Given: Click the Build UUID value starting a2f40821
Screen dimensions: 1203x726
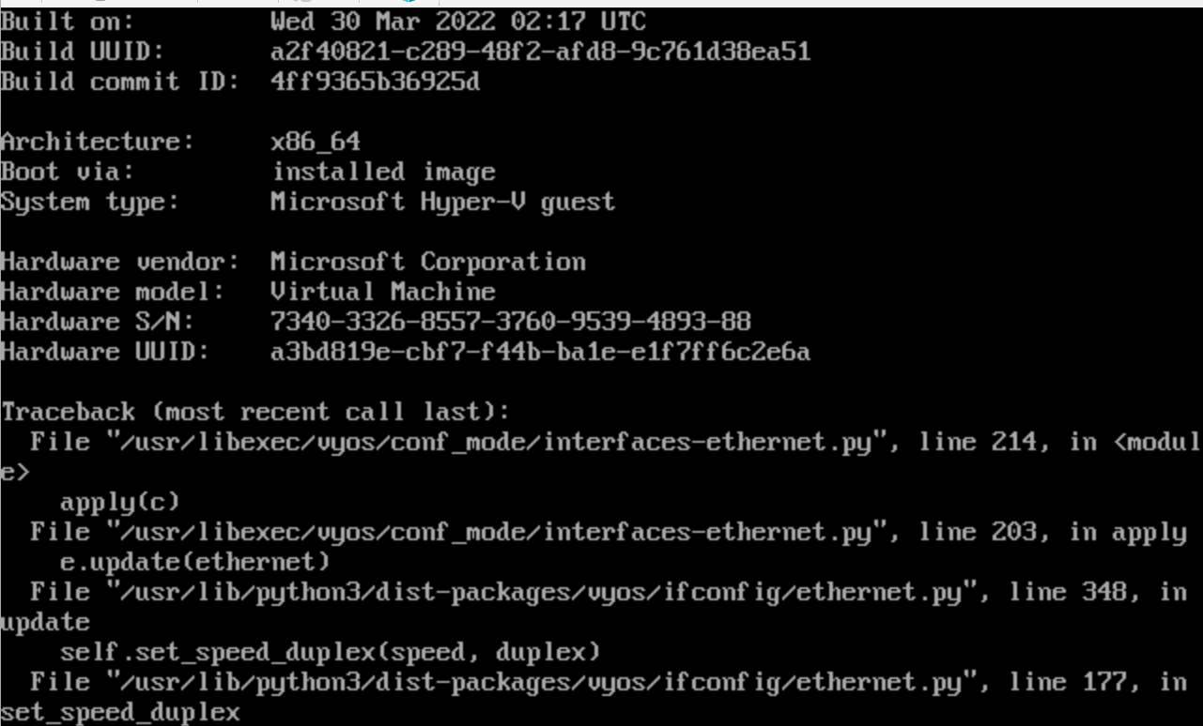Looking at the screenshot, I should click(x=540, y=51).
